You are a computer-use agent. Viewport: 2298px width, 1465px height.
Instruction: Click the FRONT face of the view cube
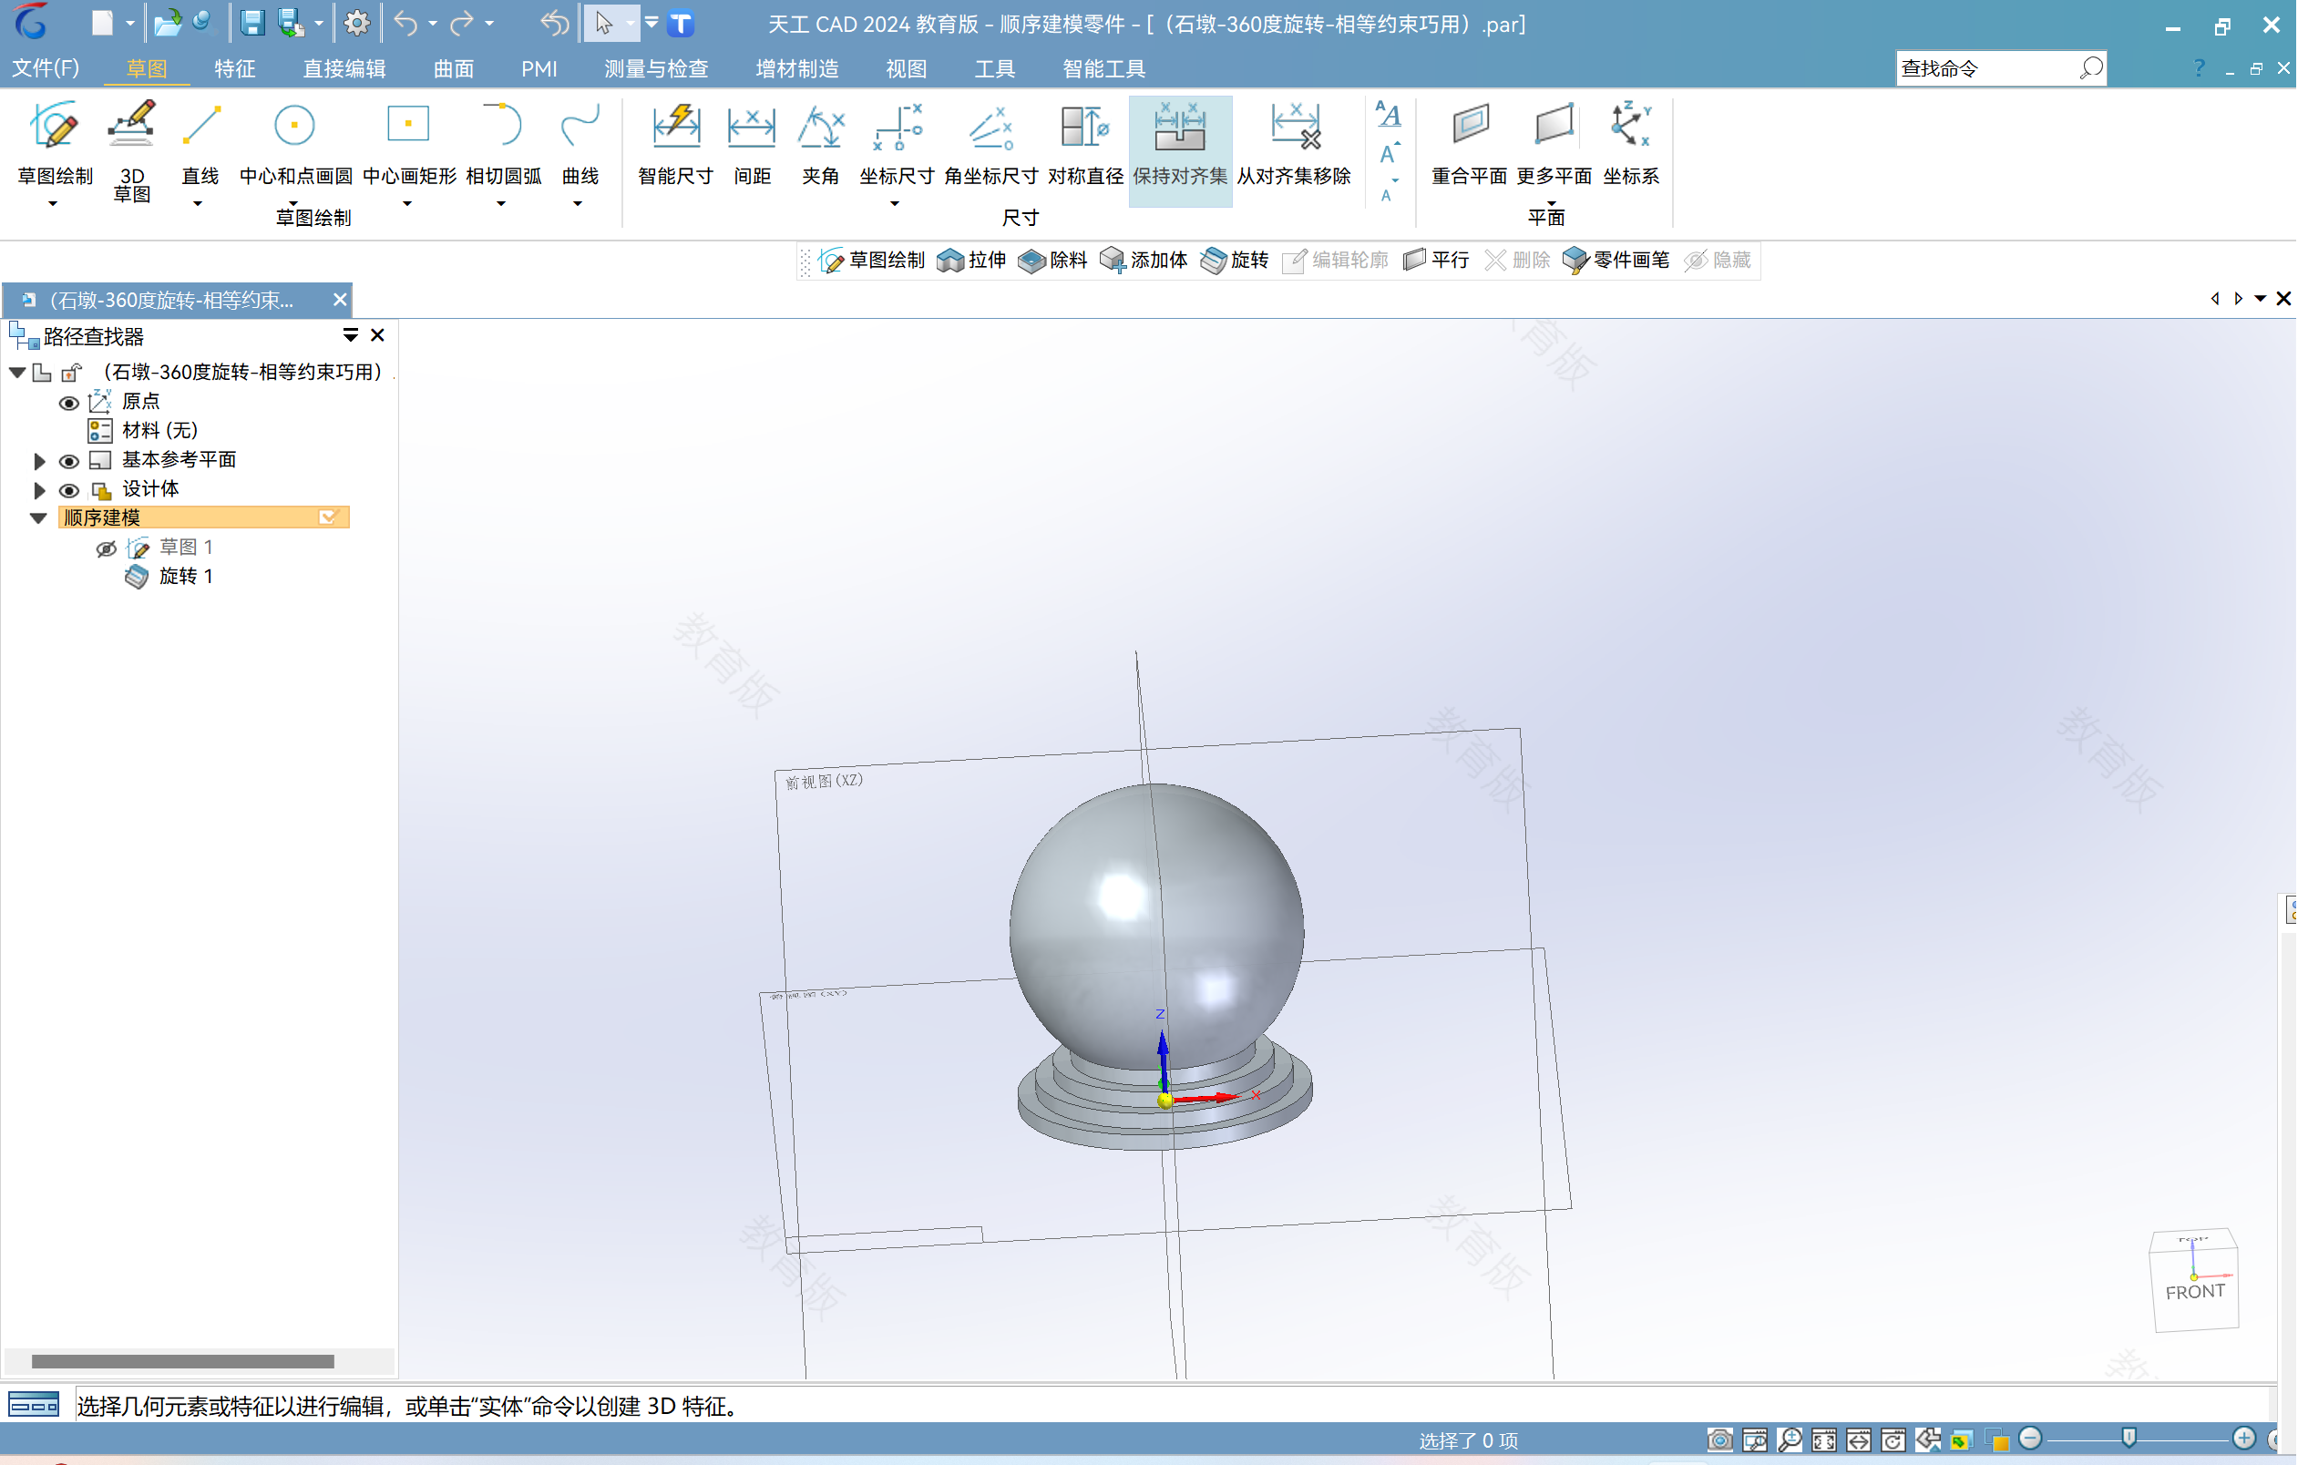pyautogui.click(x=2195, y=1291)
